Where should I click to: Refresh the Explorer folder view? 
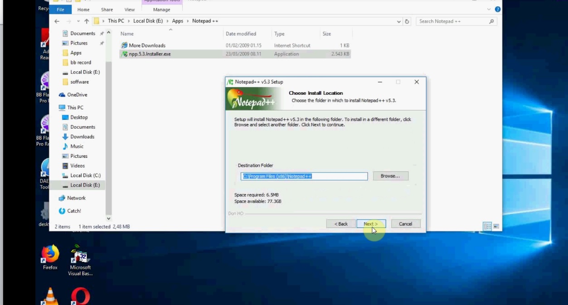tap(407, 21)
